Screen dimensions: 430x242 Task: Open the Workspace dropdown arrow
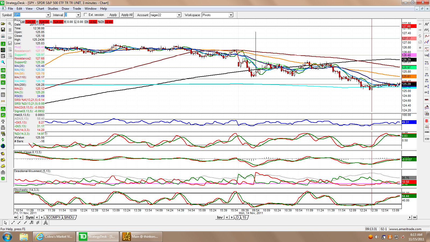231,15
